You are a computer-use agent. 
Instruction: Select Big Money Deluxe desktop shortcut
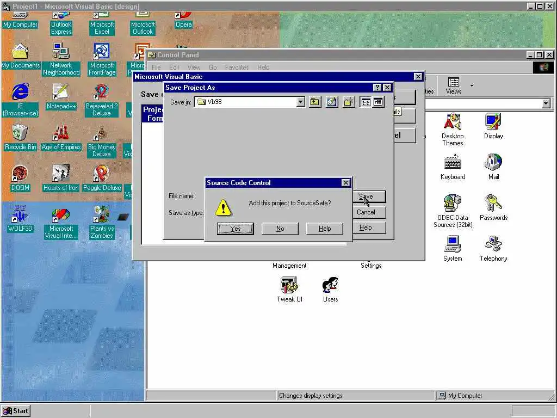coord(102,142)
